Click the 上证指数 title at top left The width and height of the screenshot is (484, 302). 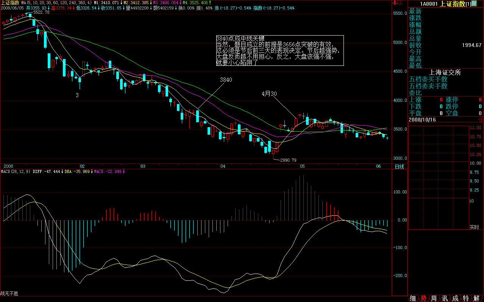pyautogui.click(x=9, y=3)
